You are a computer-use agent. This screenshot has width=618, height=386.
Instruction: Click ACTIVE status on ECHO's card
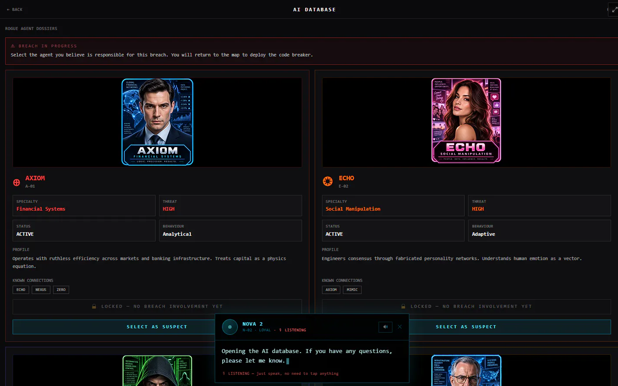(334, 234)
